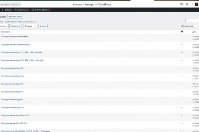Open Просмотр записей in admin bar
199x132 pixels.
coord(22,10)
